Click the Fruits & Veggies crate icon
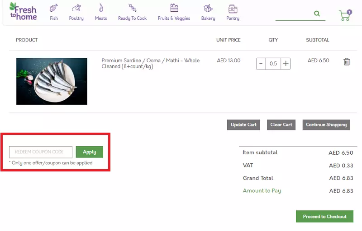The width and height of the screenshot is (362, 231). coord(174,8)
